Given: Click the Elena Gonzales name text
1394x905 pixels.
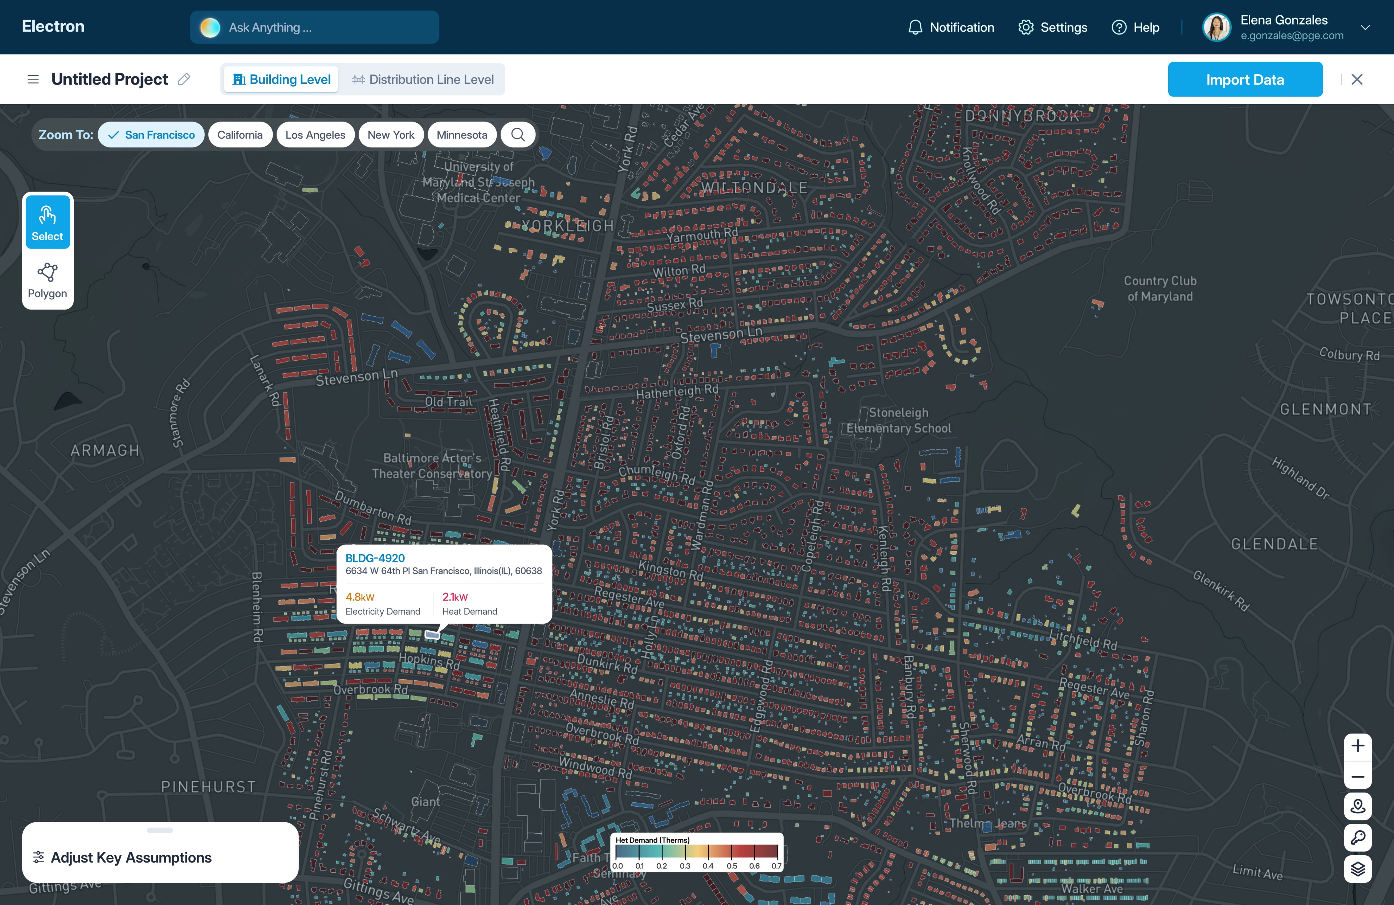Looking at the screenshot, I should [x=1284, y=20].
